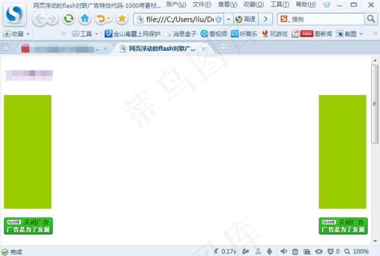Screen dimensions: 380x256
Task: Go forward with the forward arrow
Action: pos(53,19)
